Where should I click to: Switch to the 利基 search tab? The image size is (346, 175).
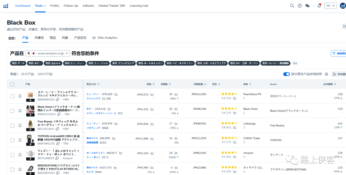(65, 38)
